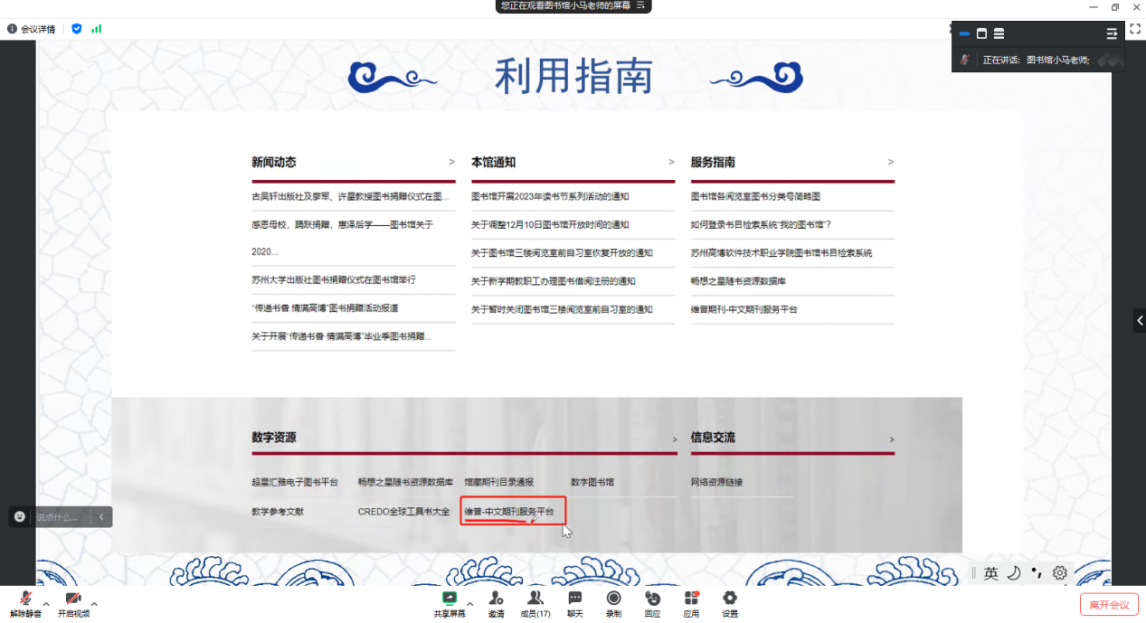The image size is (1146, 623).
Task: Open the 共享屏幕 share screen icon
Action: (x=449, y=599)
